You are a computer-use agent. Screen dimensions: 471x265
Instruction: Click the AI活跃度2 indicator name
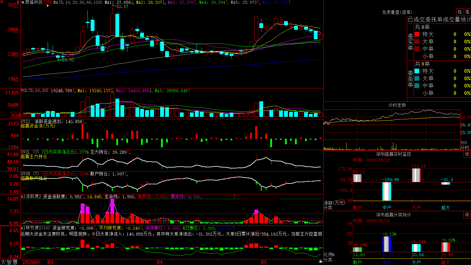click(x=31, y=197)
